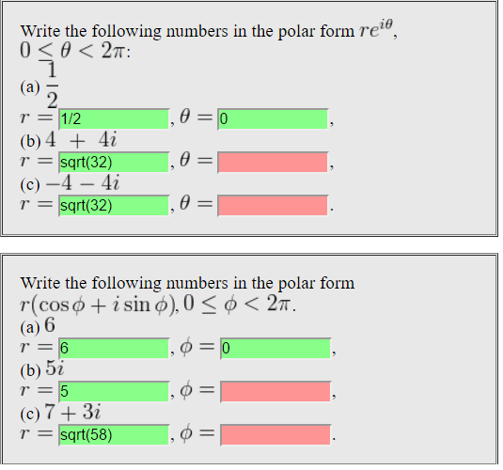Viewport: 503px width, 470px height.
Task: Click the r field for −4 − 4i
Action: pos(114,206)
